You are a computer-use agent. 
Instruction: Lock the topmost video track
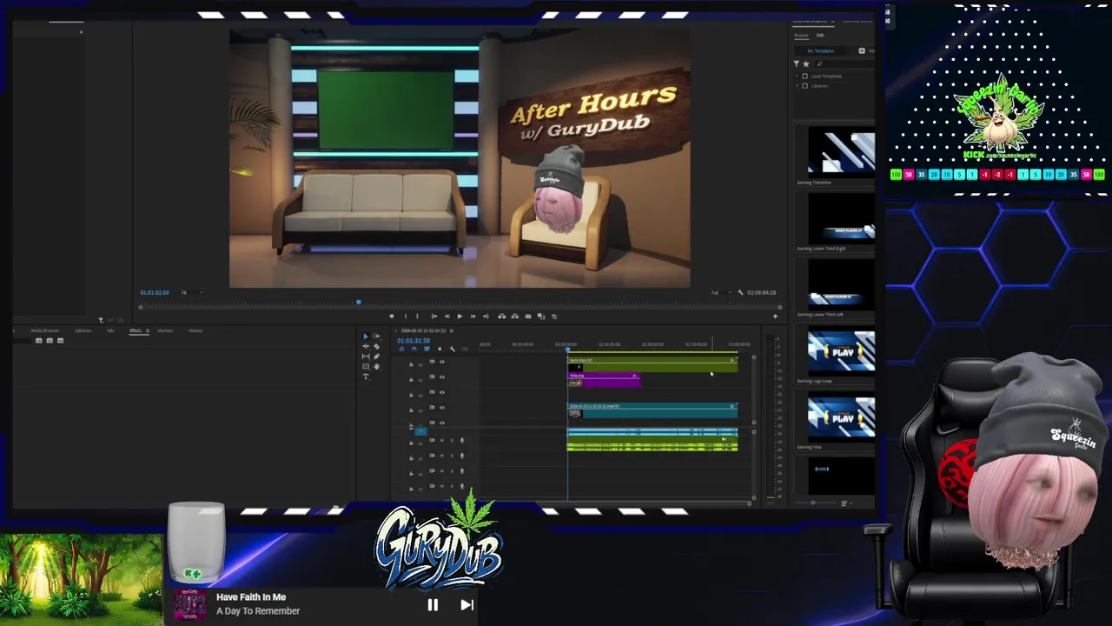411,364
